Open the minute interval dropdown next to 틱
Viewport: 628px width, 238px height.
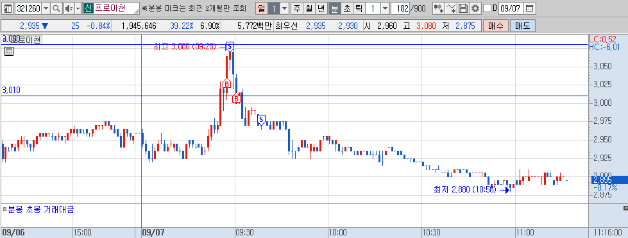pos(385,8)
